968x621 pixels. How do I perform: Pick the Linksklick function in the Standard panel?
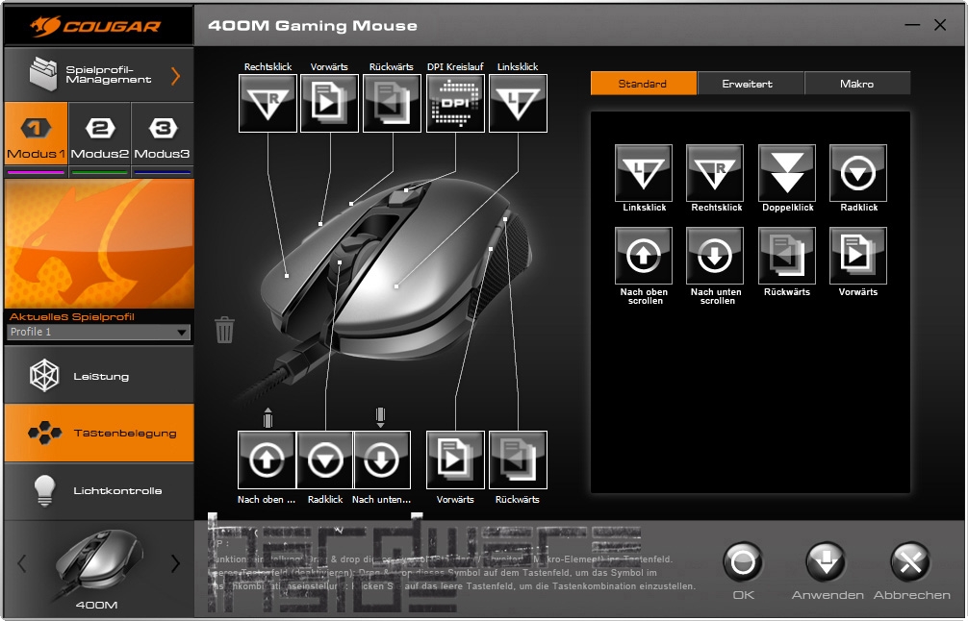(644, 173)
